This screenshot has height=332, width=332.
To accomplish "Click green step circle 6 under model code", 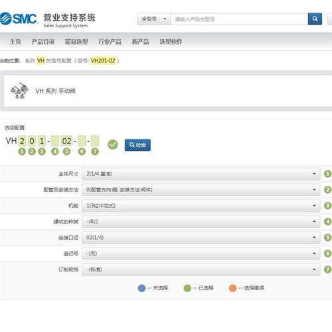I will point(82,151).
